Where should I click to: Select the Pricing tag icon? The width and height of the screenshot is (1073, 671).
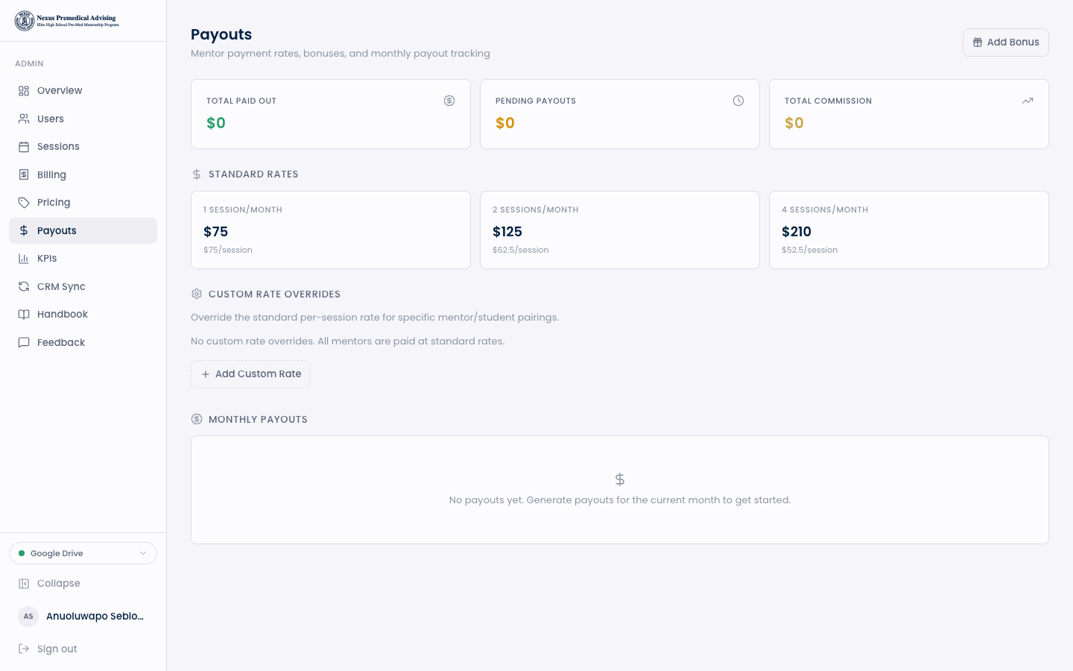click(24, 203)
